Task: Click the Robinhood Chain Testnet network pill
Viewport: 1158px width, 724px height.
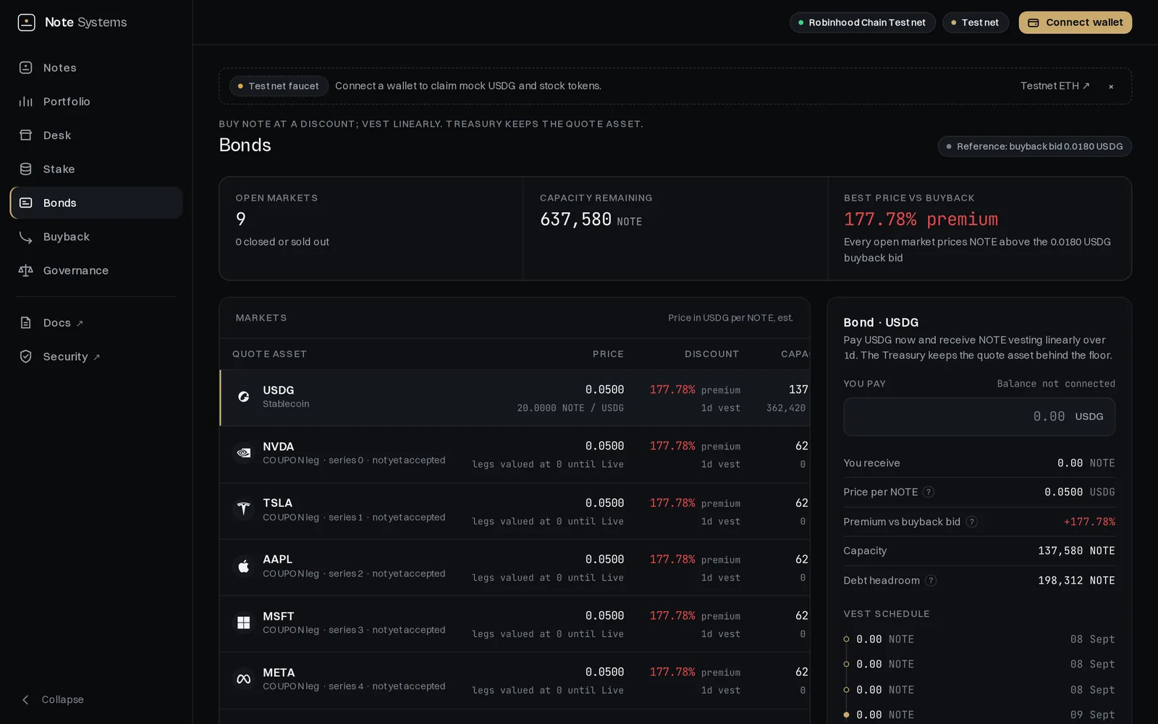Action: click(x=863, y=22)
